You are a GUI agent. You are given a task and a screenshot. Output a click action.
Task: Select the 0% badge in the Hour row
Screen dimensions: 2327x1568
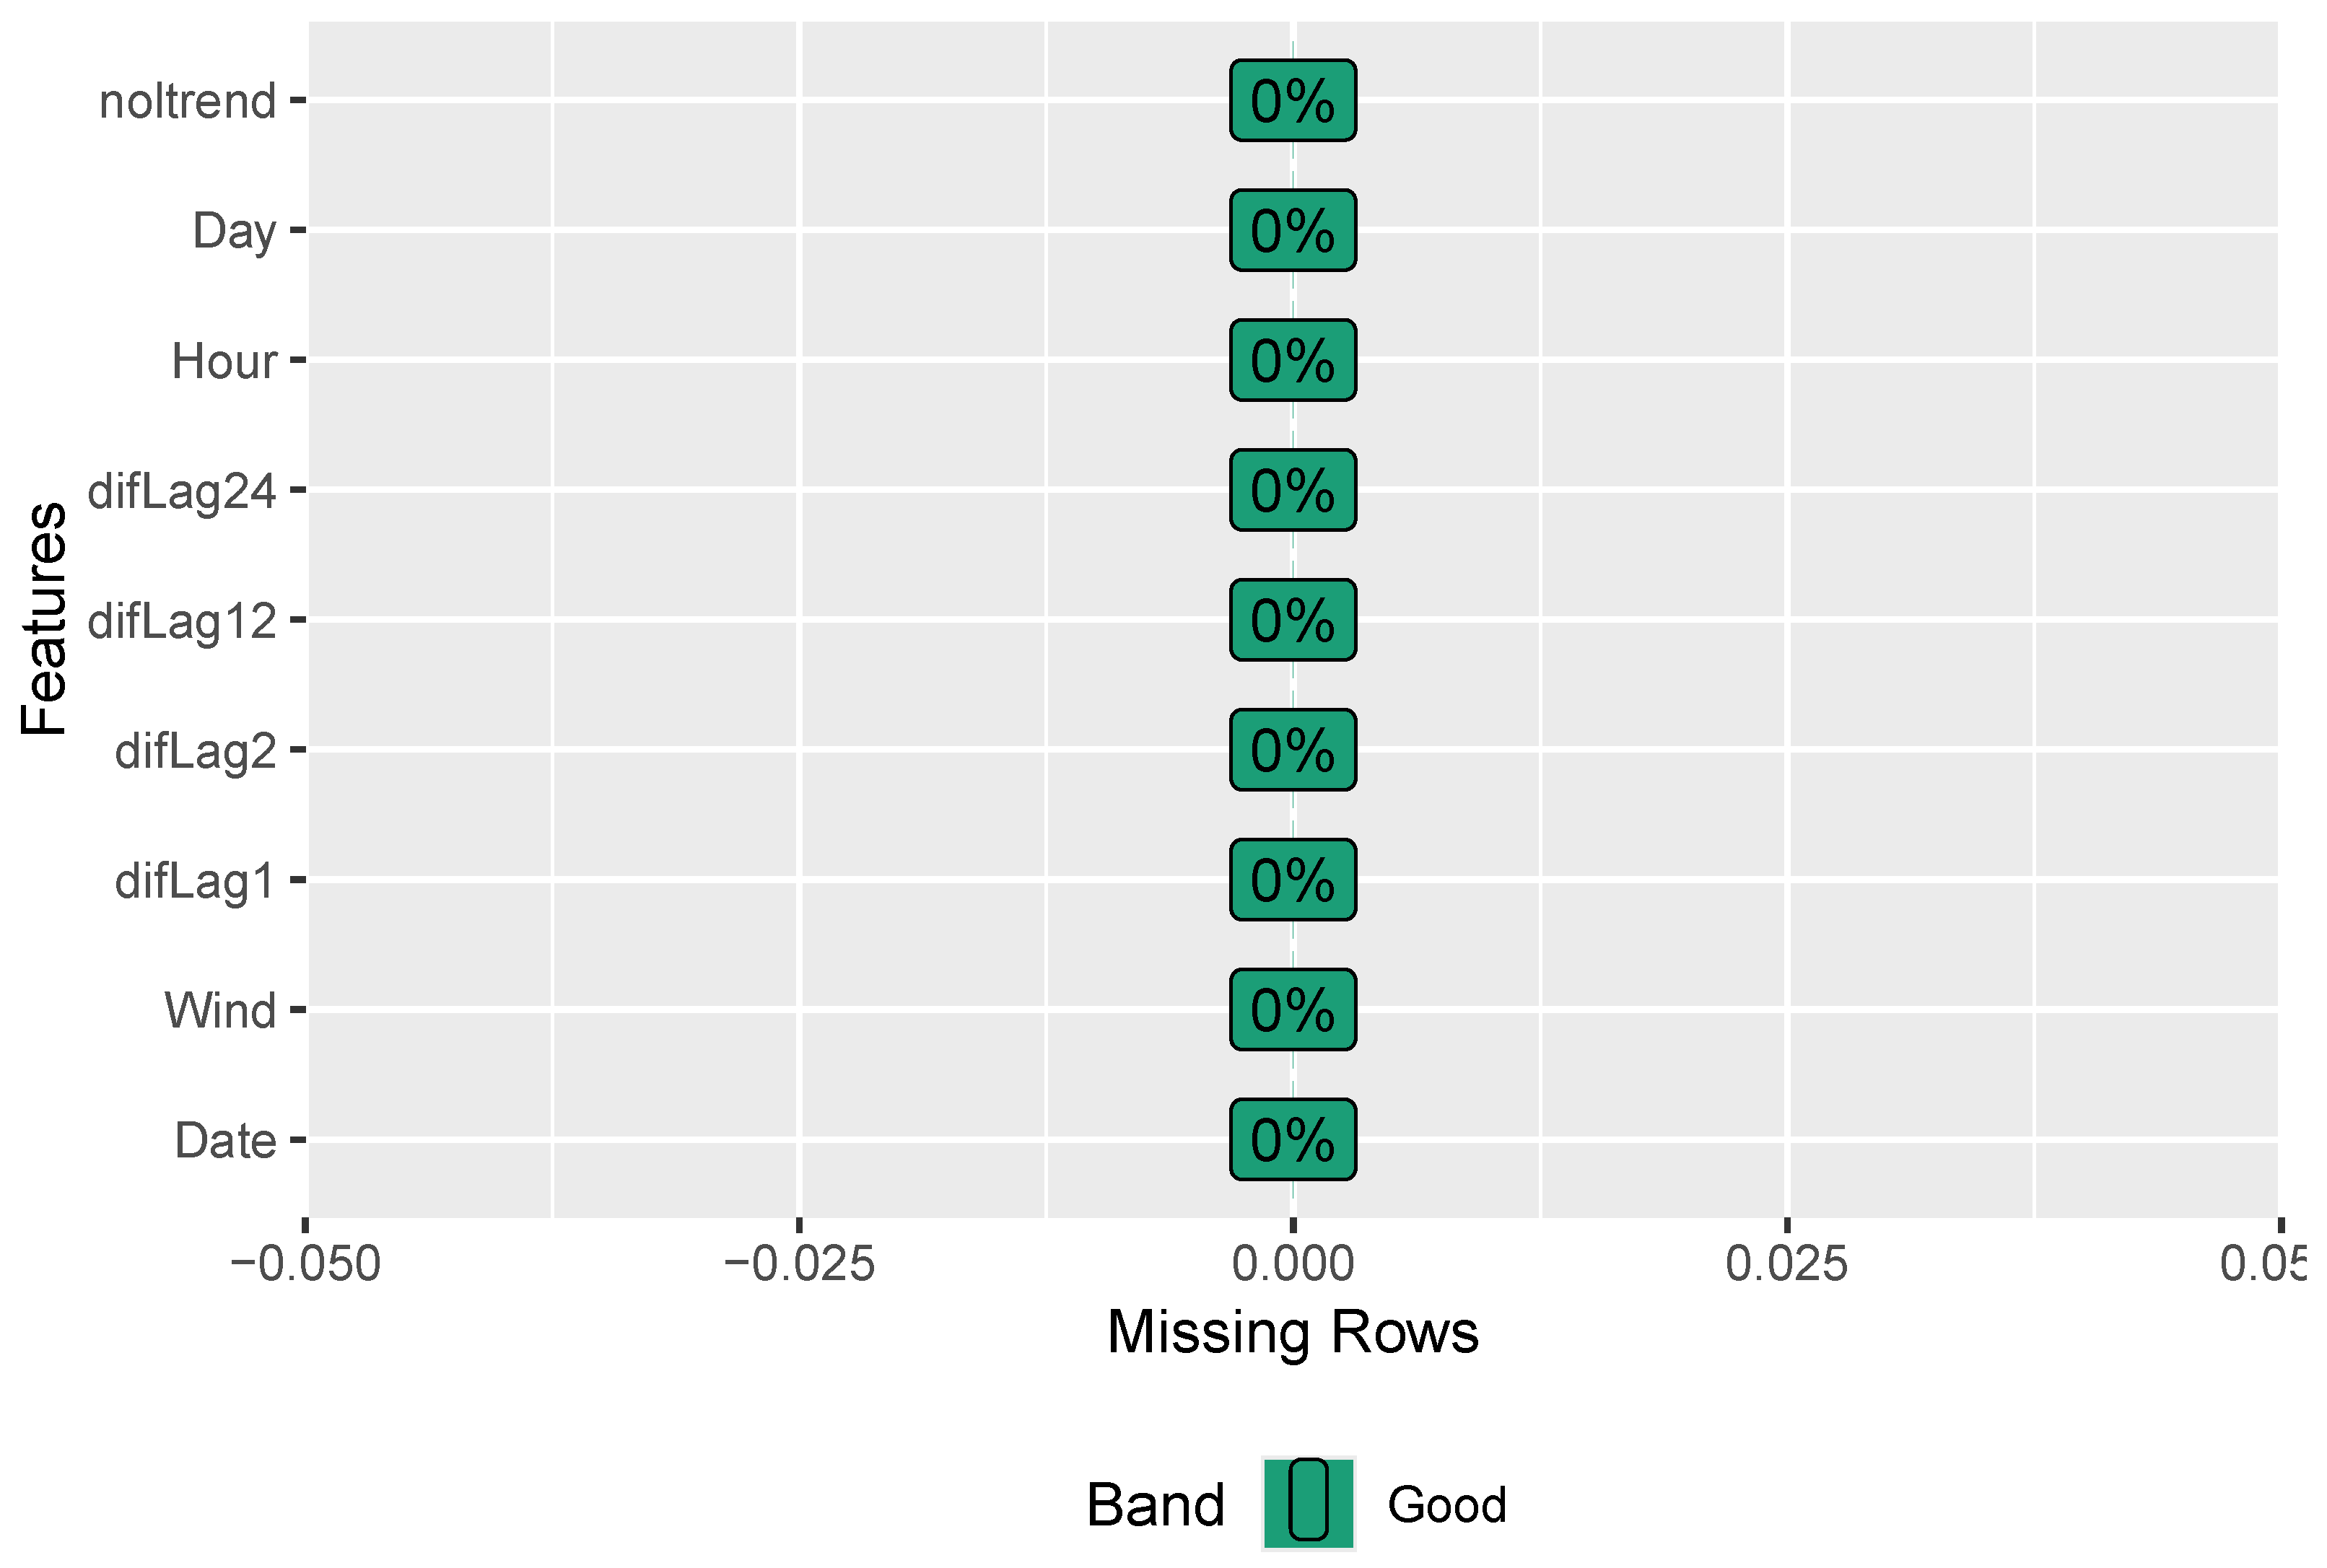click(1292, 361)
